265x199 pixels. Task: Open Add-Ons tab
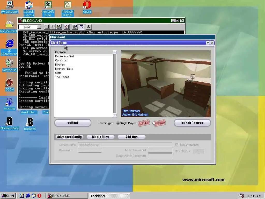coord(131,137)
